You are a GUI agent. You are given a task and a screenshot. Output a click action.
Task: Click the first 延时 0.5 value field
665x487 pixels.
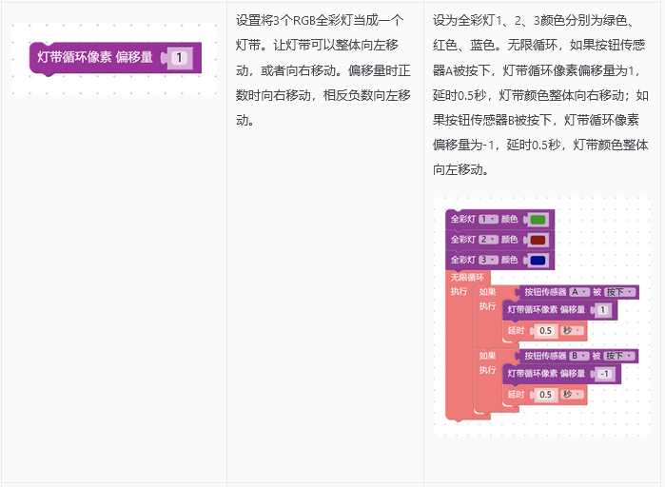[x=545, y=331]
